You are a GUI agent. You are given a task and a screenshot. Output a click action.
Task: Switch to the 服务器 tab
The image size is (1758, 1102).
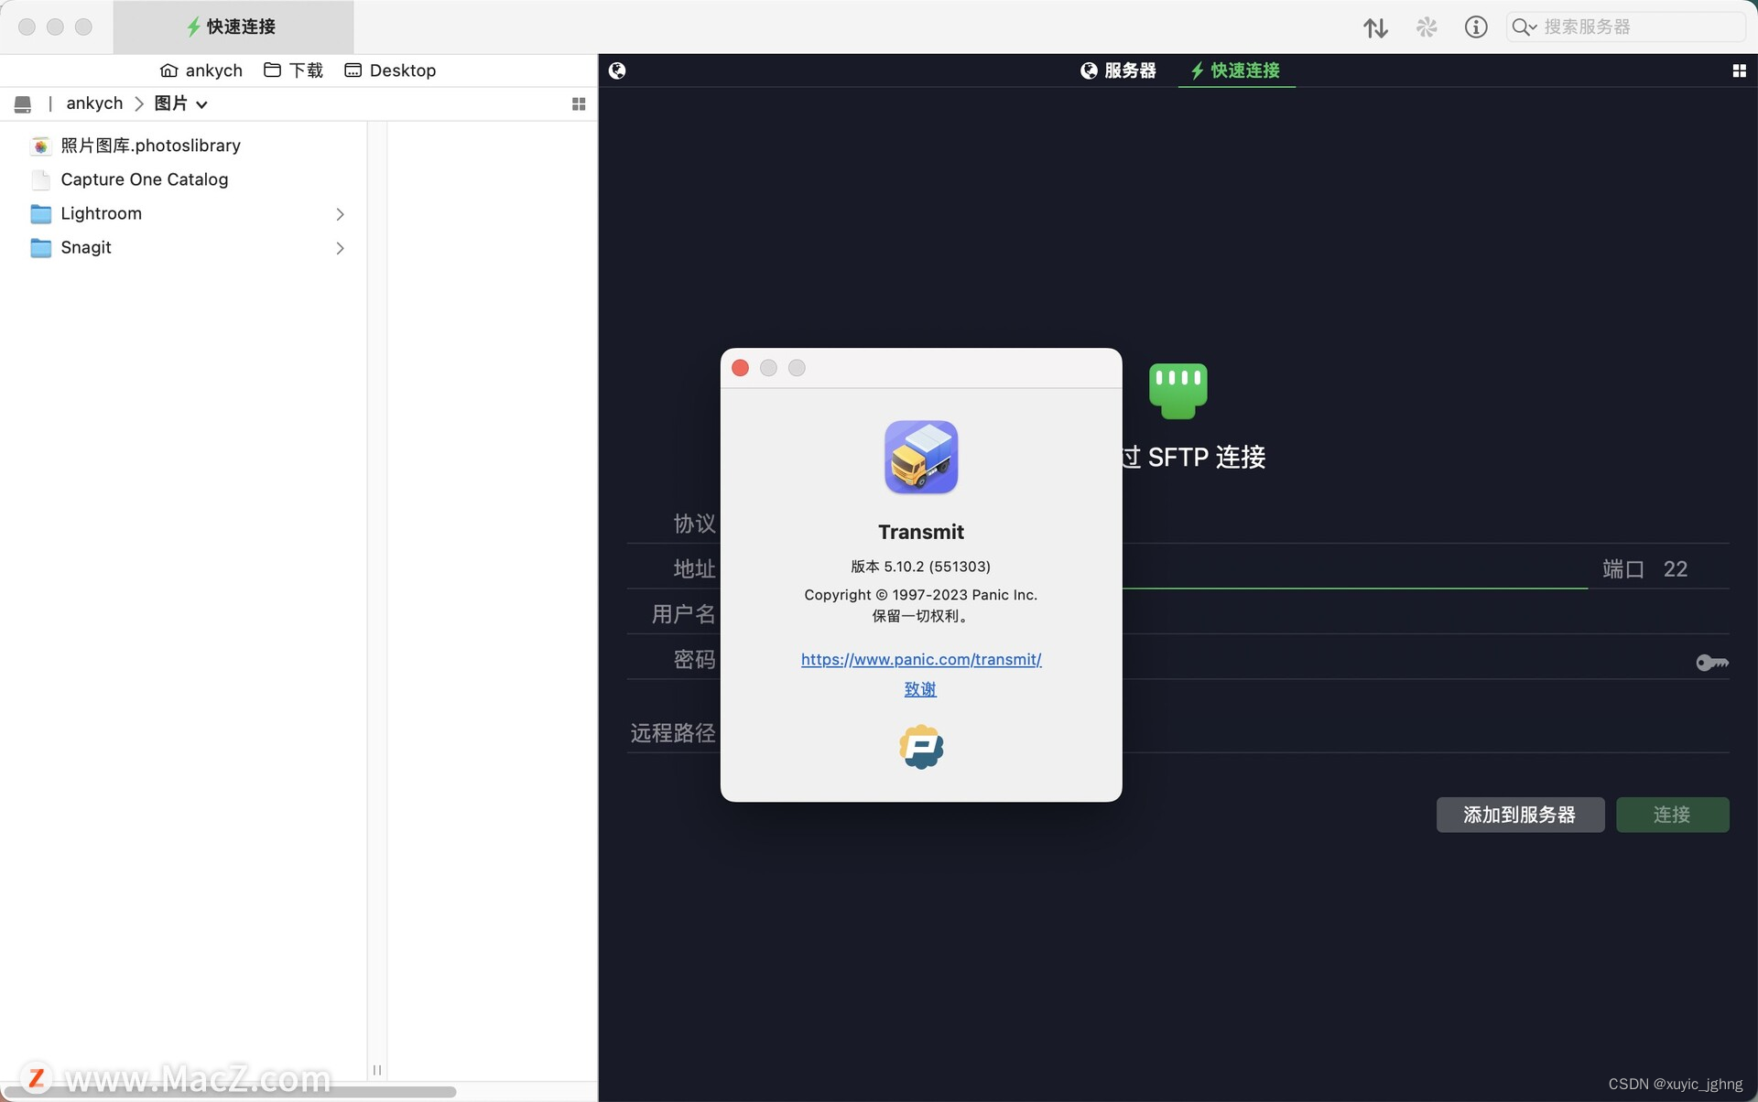tap(1118, 70)
